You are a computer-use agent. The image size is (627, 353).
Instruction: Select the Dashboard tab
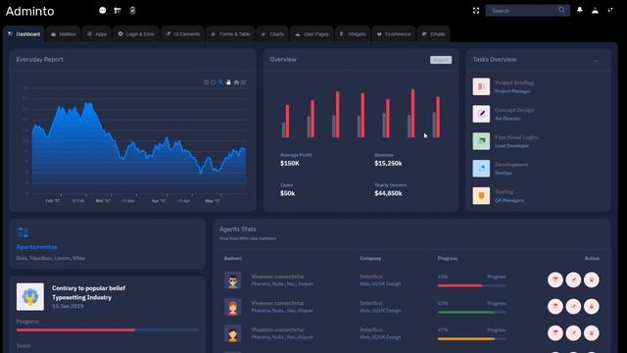(x=24, y=34)
